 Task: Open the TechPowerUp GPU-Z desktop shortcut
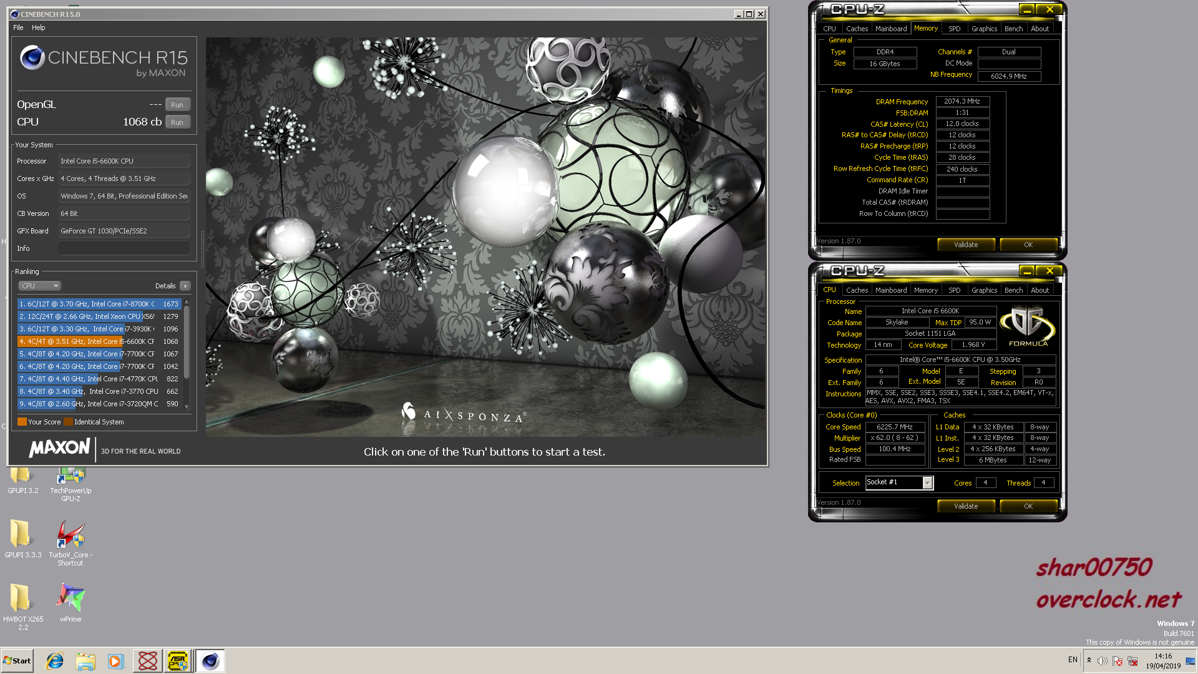point(71,484)
